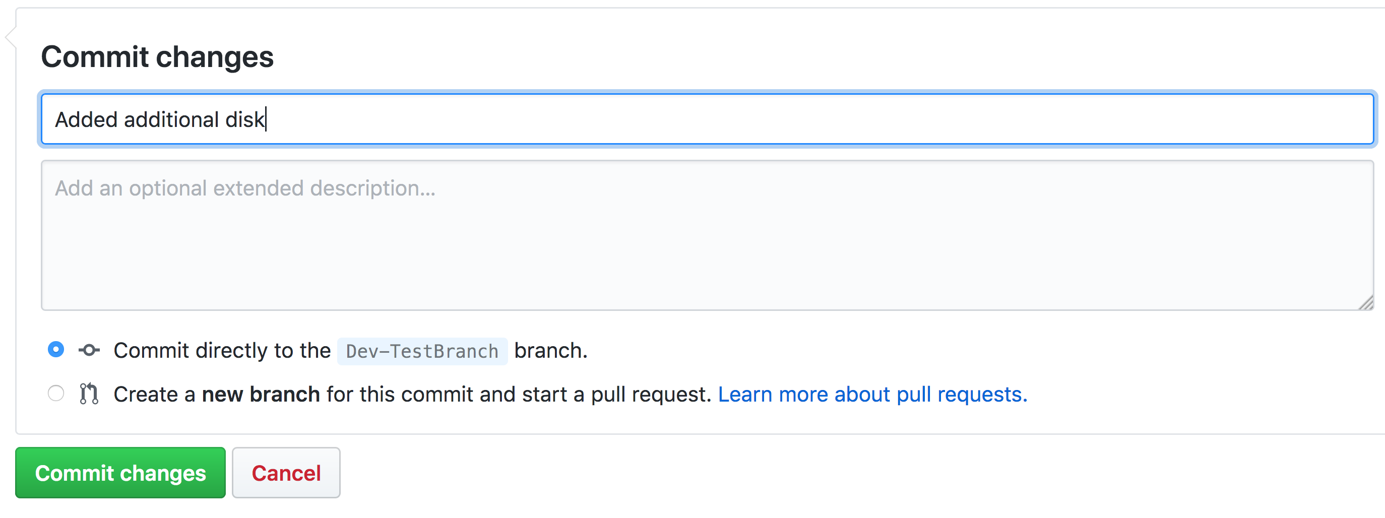Image resolution: width=1385 pixels, height=518 pixels.
Task: Click the word 'branch.' after Dev-TestBranch
Action: (x=550, y=351)
